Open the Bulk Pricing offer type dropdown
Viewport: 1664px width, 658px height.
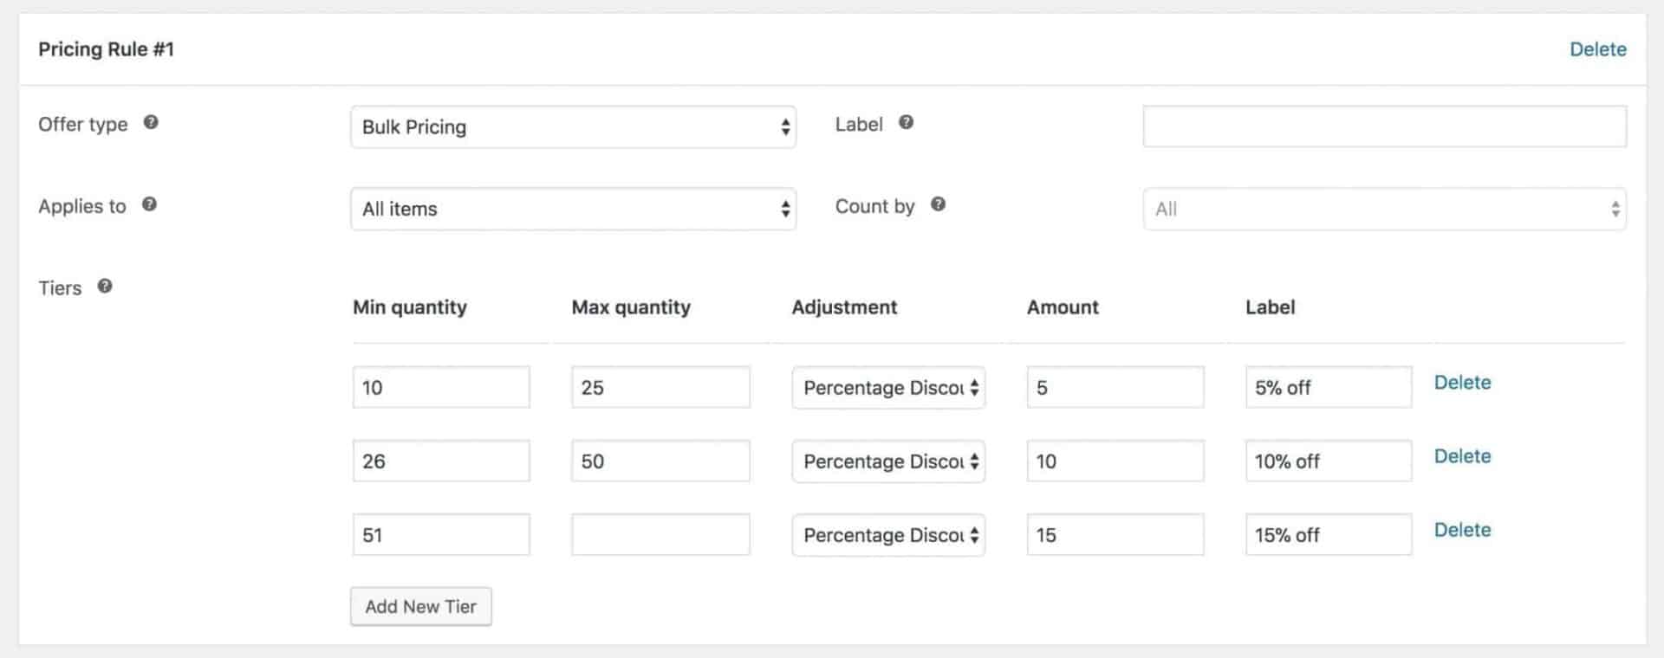[x=573, y=126]
